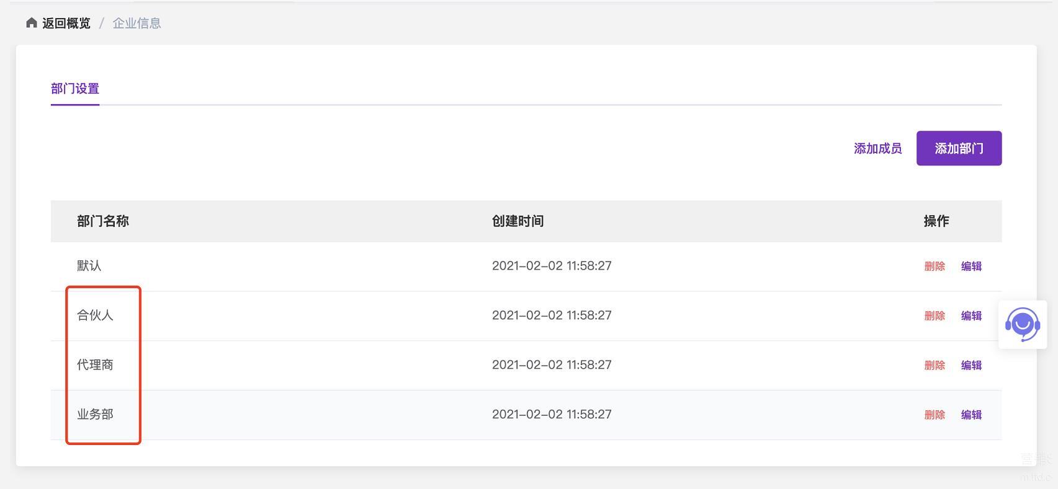Edit the 业务部 department
The height and width of the screenshot is (489, 1058).
(x=971, y=415)
